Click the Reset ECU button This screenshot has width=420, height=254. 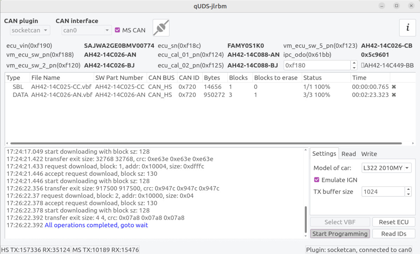click(x=394, y=222)
